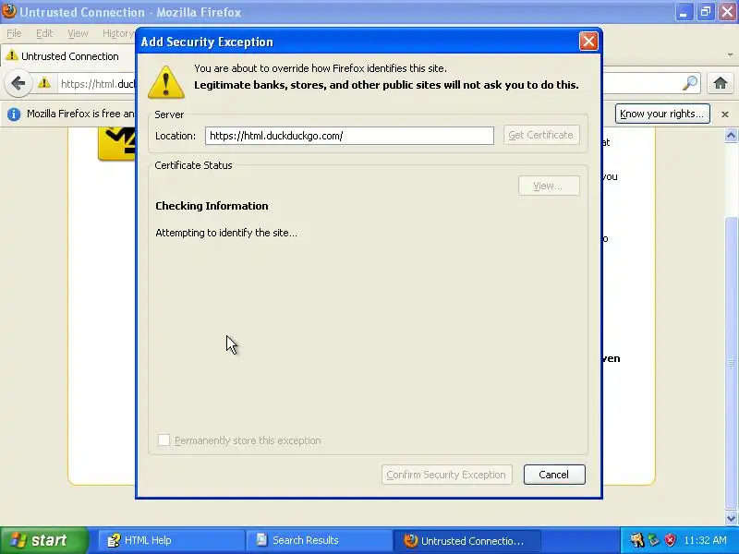Click the Location URL input field
Screen dimensions: 739x554
(x=349, y=136)
